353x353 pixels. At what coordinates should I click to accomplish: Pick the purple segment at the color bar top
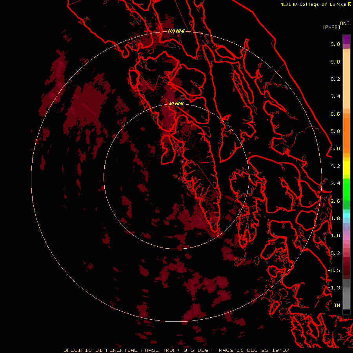point(346,39)
